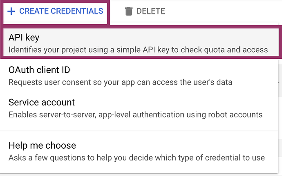Click "Asks a few questions" description
This screenshot has height=176, width=282.
pyautogui.click(x=137, y=157)
